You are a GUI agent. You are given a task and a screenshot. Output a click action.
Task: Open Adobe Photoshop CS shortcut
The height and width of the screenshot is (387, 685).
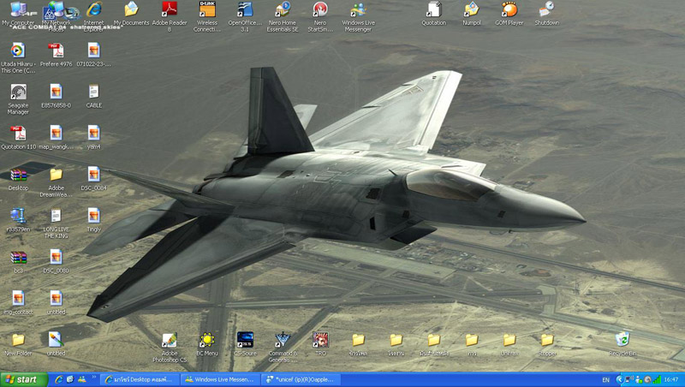(169, 341)
